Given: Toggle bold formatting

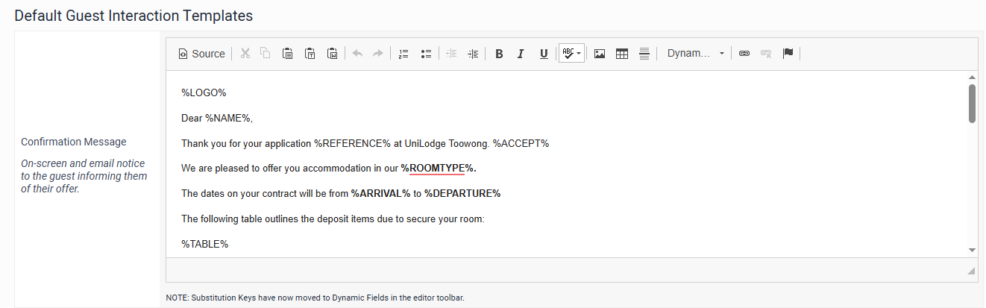Looking at the screenshot, I should tap(499, 54).
